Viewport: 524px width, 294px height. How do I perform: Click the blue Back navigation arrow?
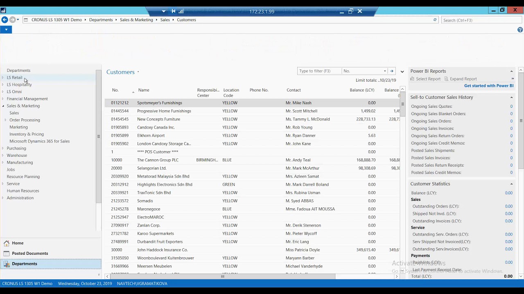5,20
